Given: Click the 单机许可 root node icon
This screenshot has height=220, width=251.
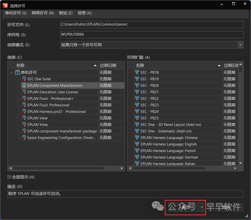Looking at the screenshot, I should [18, 72].
